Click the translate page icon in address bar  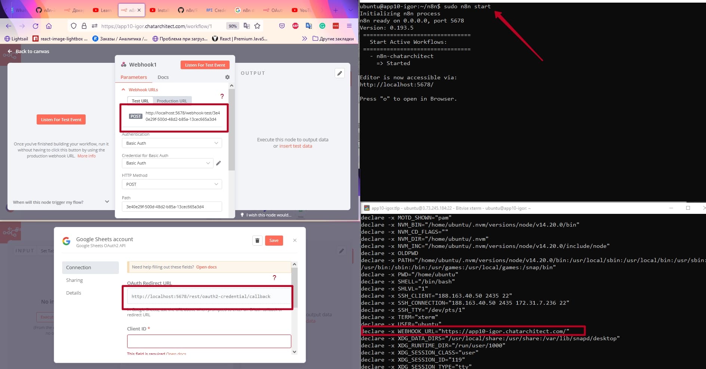coord(246,26)
